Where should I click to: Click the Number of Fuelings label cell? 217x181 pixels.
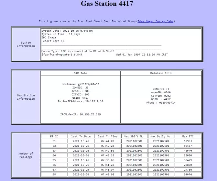26,155
